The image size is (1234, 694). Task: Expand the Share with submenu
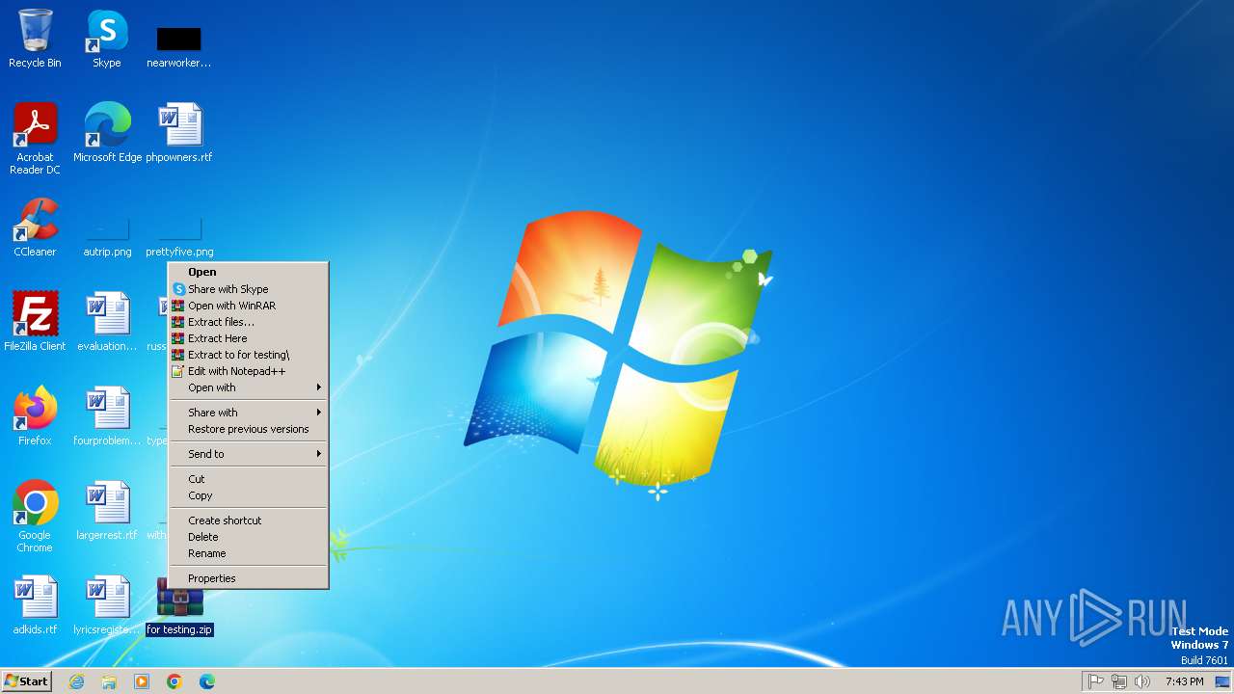click(x=249, y=413)
